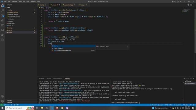Open the Run and Debug view
This screenshot has height=110, width=196.
(2, 20)
